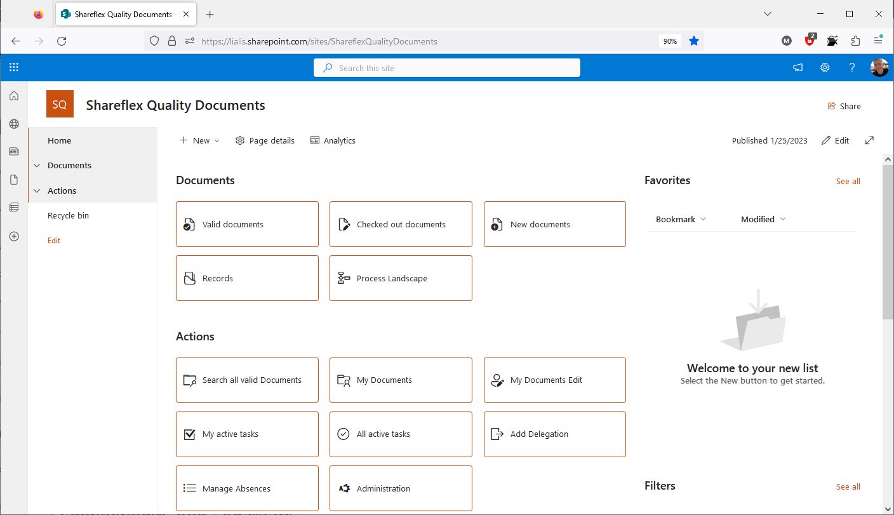
Task: Click the browser URL address bar
Action: tap(425, 41)
